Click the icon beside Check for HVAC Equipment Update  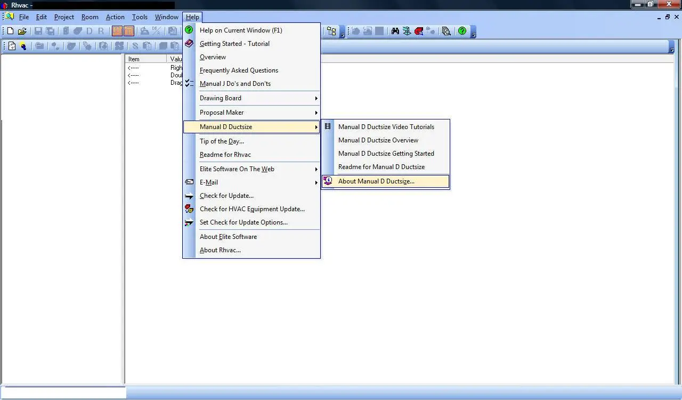(189, 209)
